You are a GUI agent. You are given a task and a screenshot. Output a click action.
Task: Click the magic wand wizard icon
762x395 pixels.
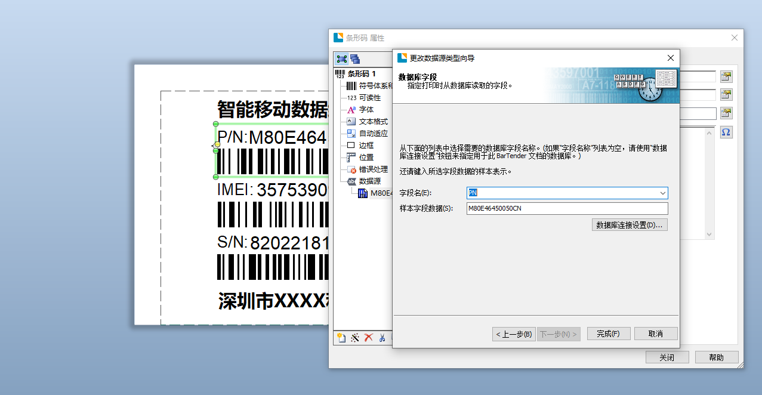coord(355,338)
